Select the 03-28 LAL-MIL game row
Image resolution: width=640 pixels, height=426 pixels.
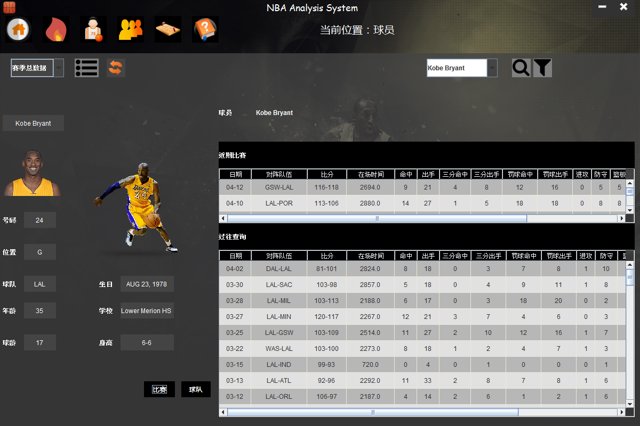[x=422, y=301]
